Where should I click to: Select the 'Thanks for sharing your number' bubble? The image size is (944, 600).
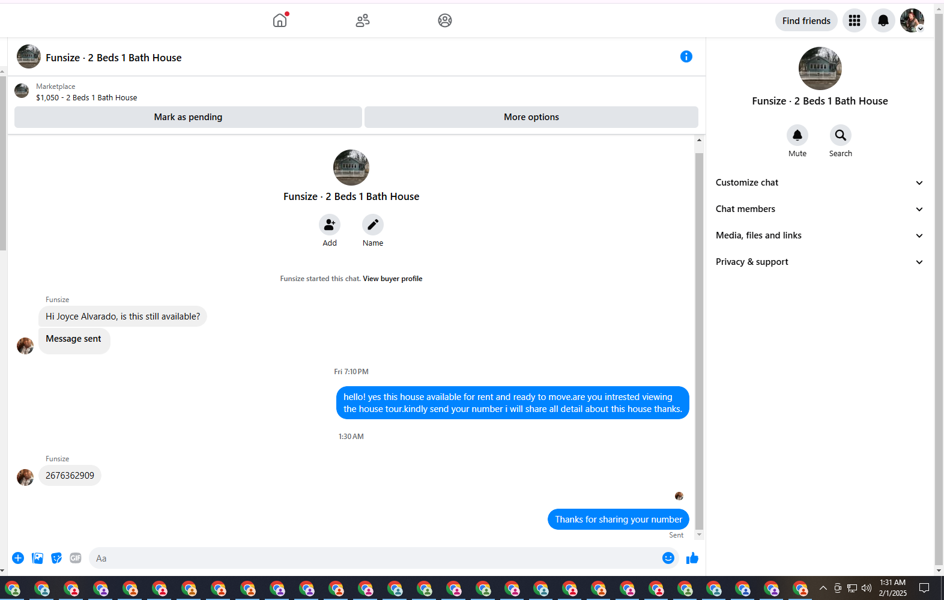pyautogui.click(x=619, y=520)
